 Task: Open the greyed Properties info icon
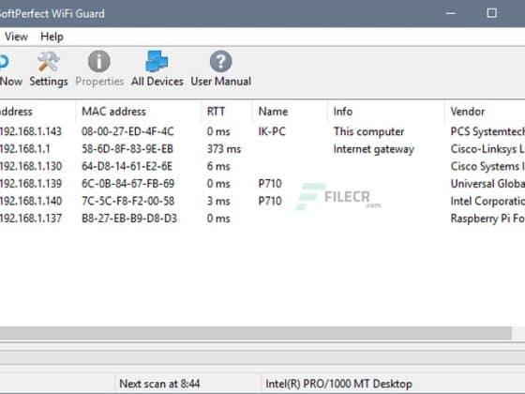click(x=99, y=62)
